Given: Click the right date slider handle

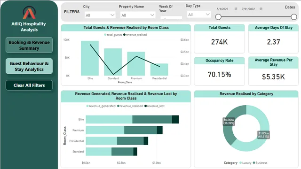Looking at the screenshot, I should [293, 17].
